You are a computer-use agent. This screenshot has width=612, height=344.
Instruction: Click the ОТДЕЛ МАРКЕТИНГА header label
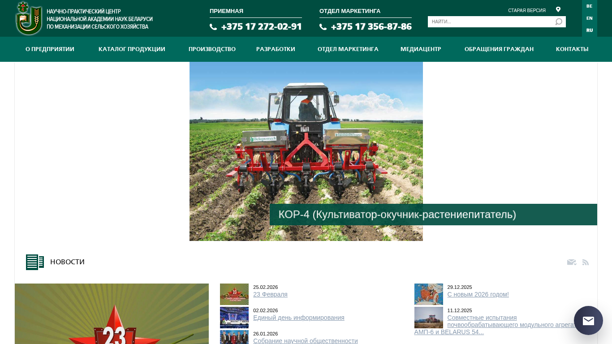[350, 11]
